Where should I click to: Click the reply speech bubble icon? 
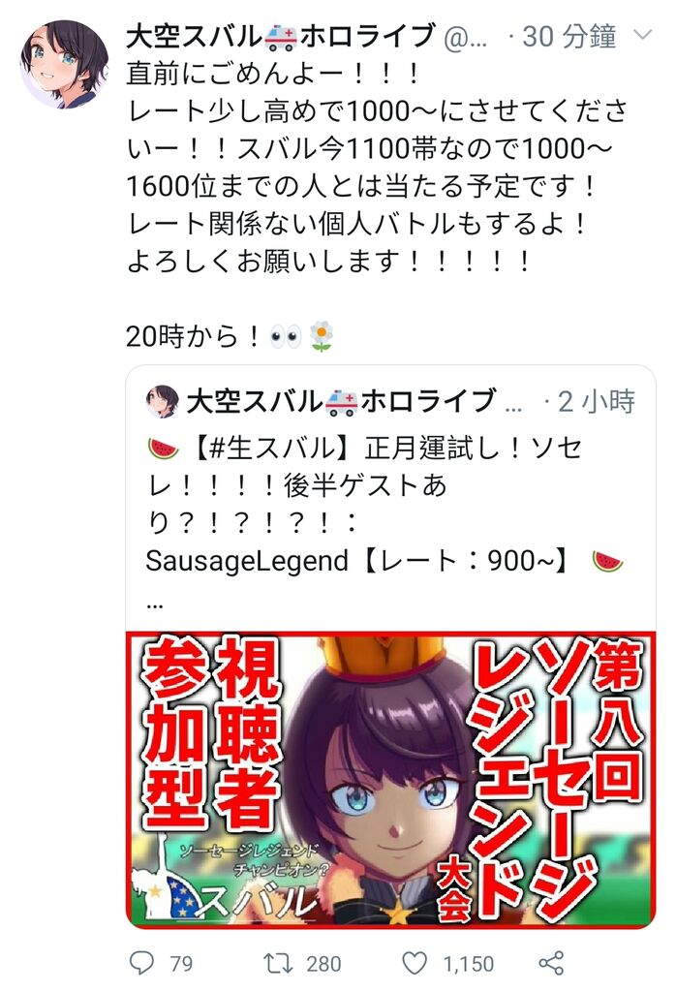141,963
